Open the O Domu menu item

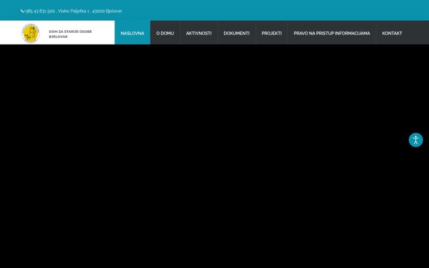165,33
